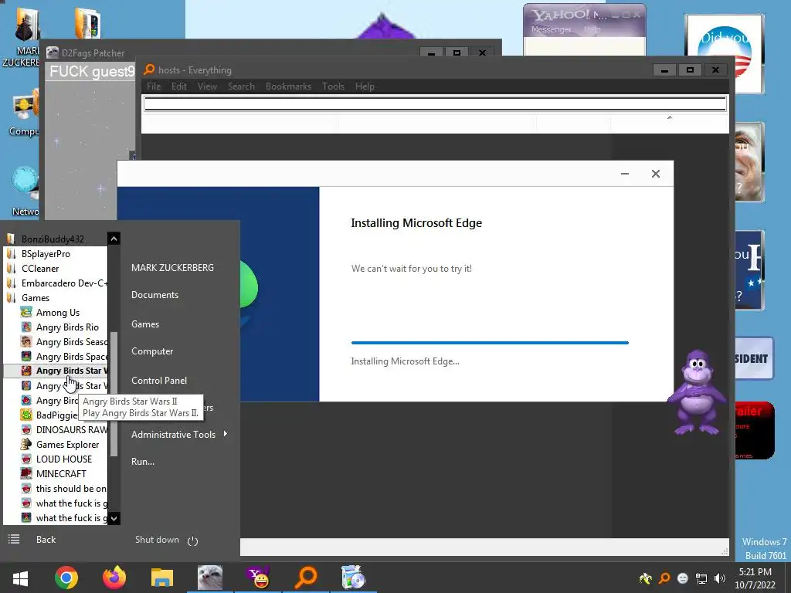Open Tools menu in Everything
Screen dimensions: 791x593
click(333, 86)
